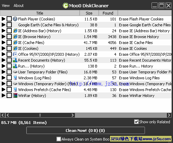Tick the IE (Address Bar) History checkbox
Image resolution: width=173 pixels, height=143 pixels.
tap(9, 31)
